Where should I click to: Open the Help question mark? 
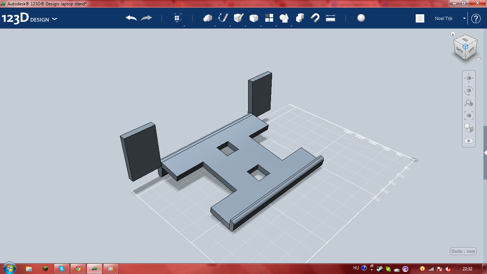pos(476,19)
